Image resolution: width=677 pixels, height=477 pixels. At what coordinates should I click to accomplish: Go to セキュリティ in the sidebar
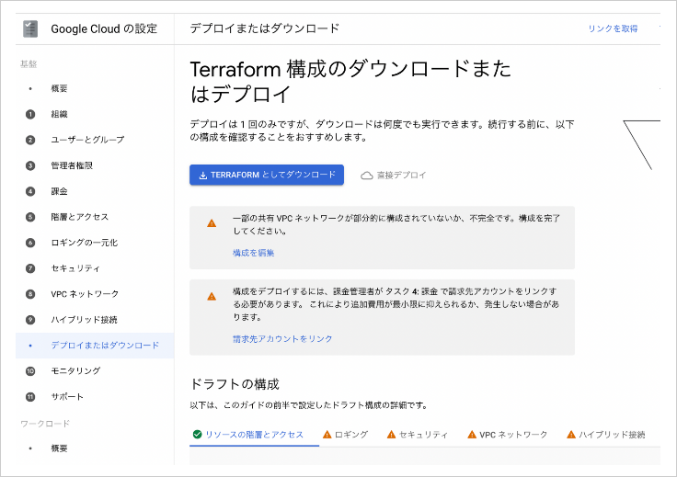coord(75,268)
